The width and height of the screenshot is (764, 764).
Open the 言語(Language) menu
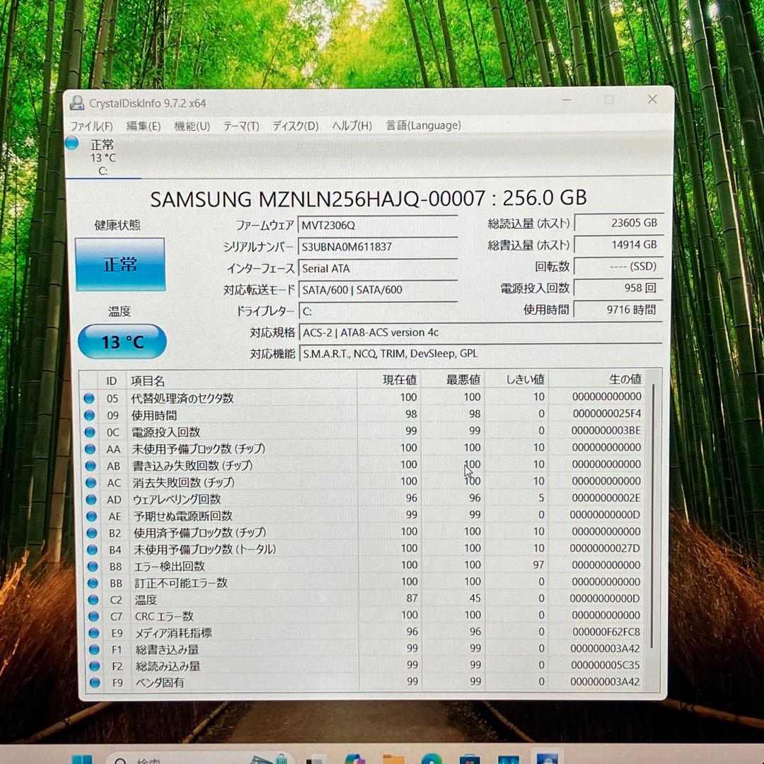pos(423,125)
